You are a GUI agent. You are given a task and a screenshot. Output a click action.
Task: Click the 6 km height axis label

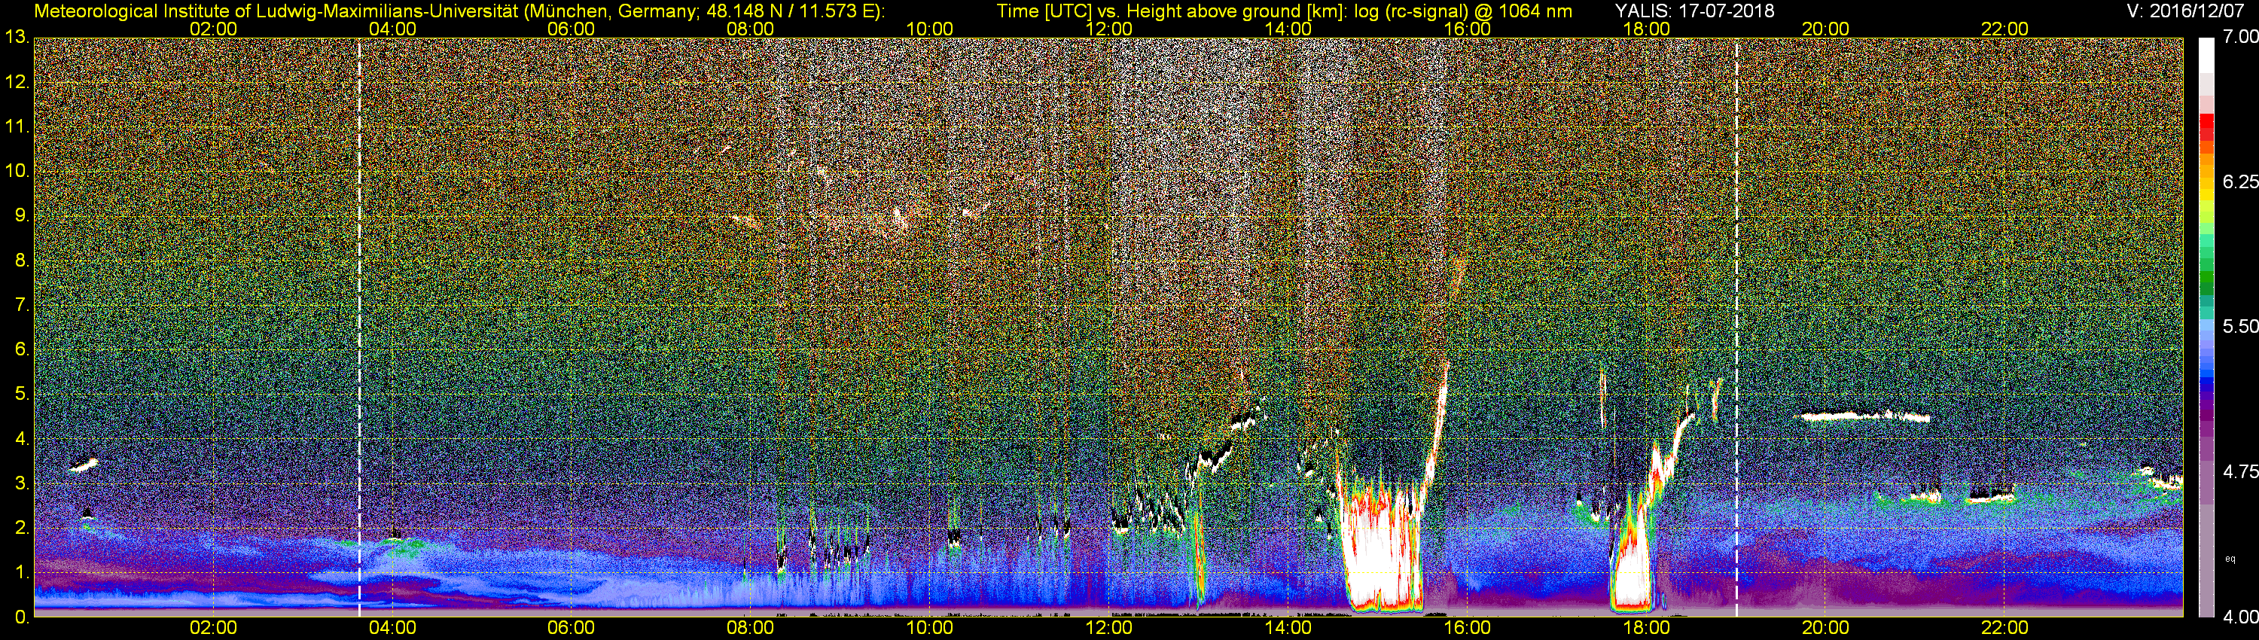[22, 350]
